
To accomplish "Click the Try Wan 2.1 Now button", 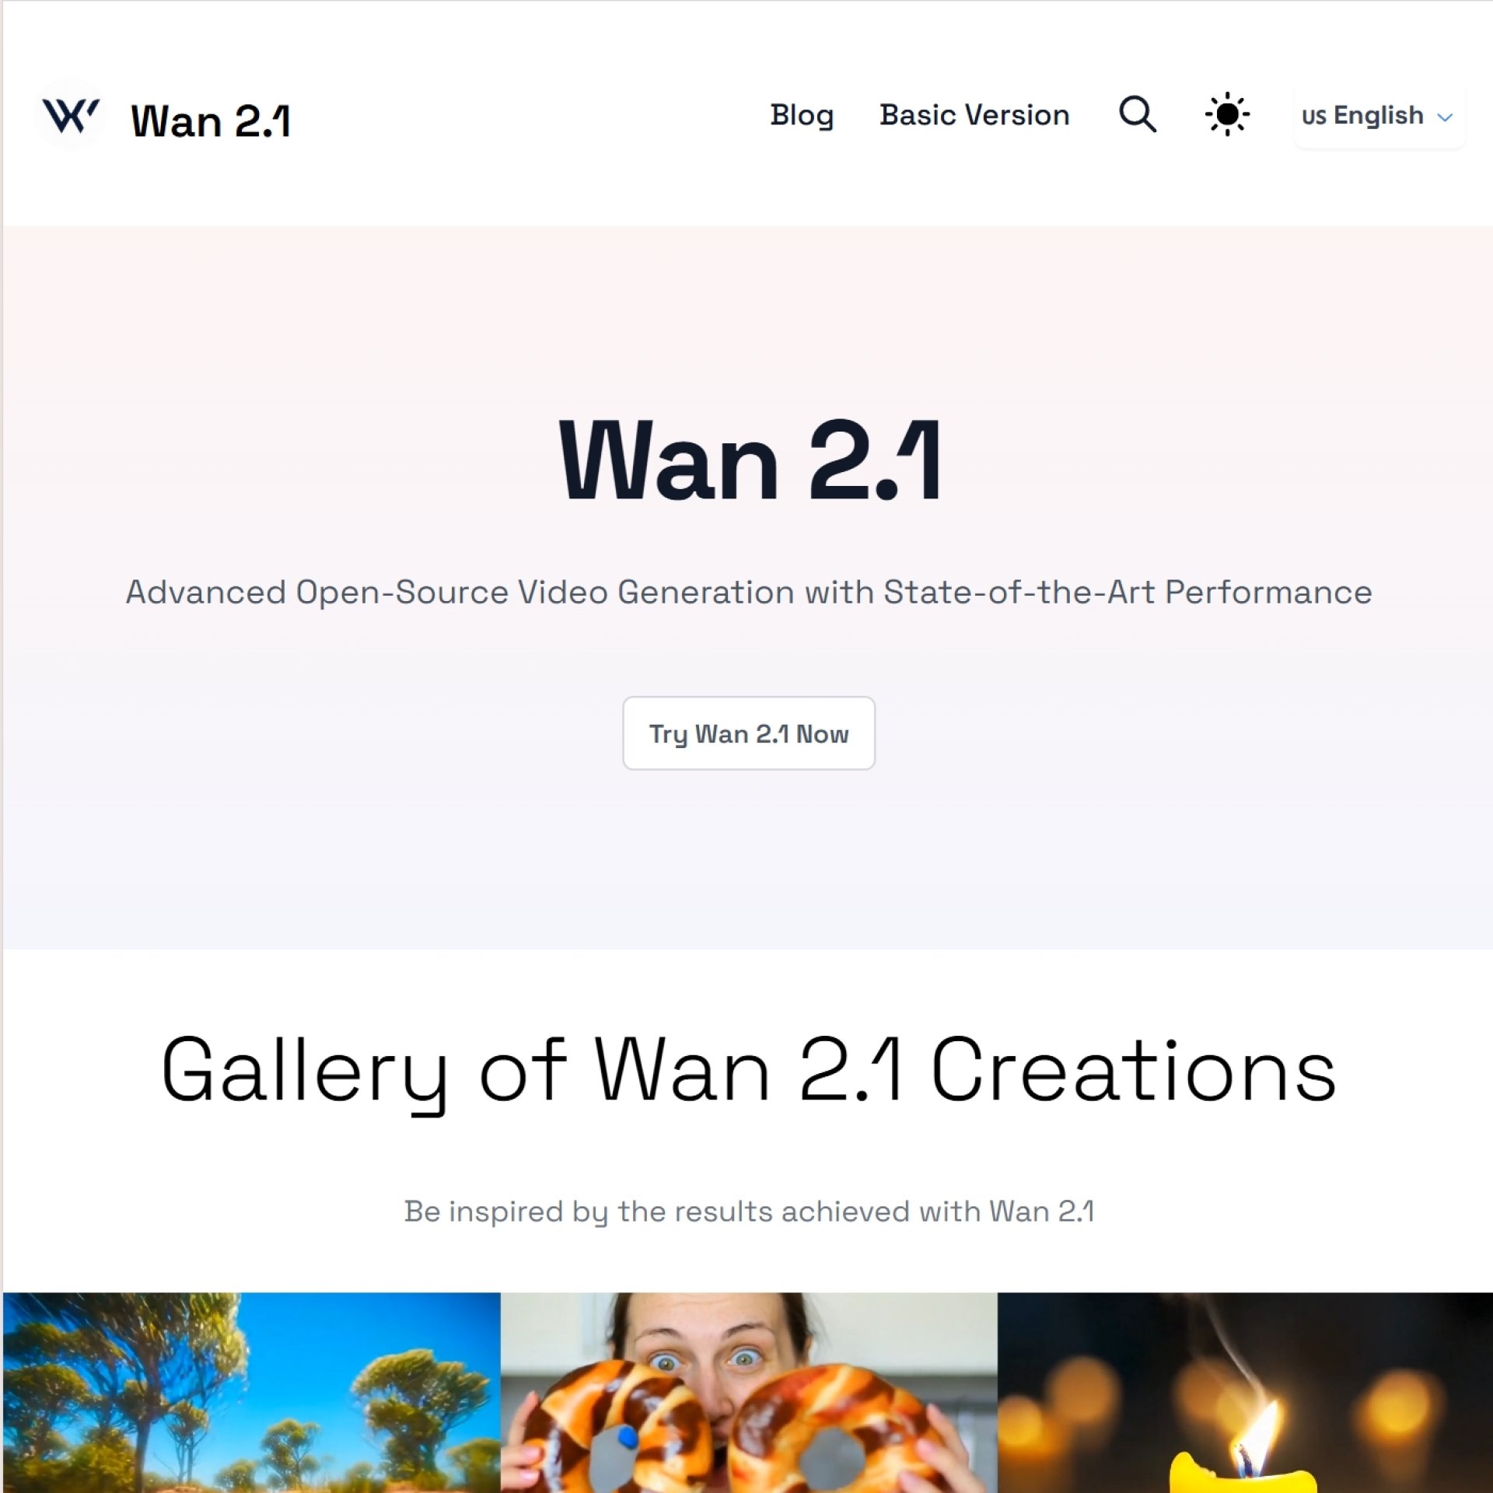I will coord(749,733).
